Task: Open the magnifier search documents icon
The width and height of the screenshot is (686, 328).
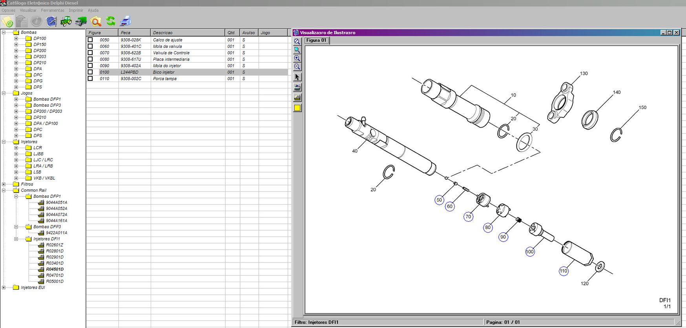Action: [96, 21]
